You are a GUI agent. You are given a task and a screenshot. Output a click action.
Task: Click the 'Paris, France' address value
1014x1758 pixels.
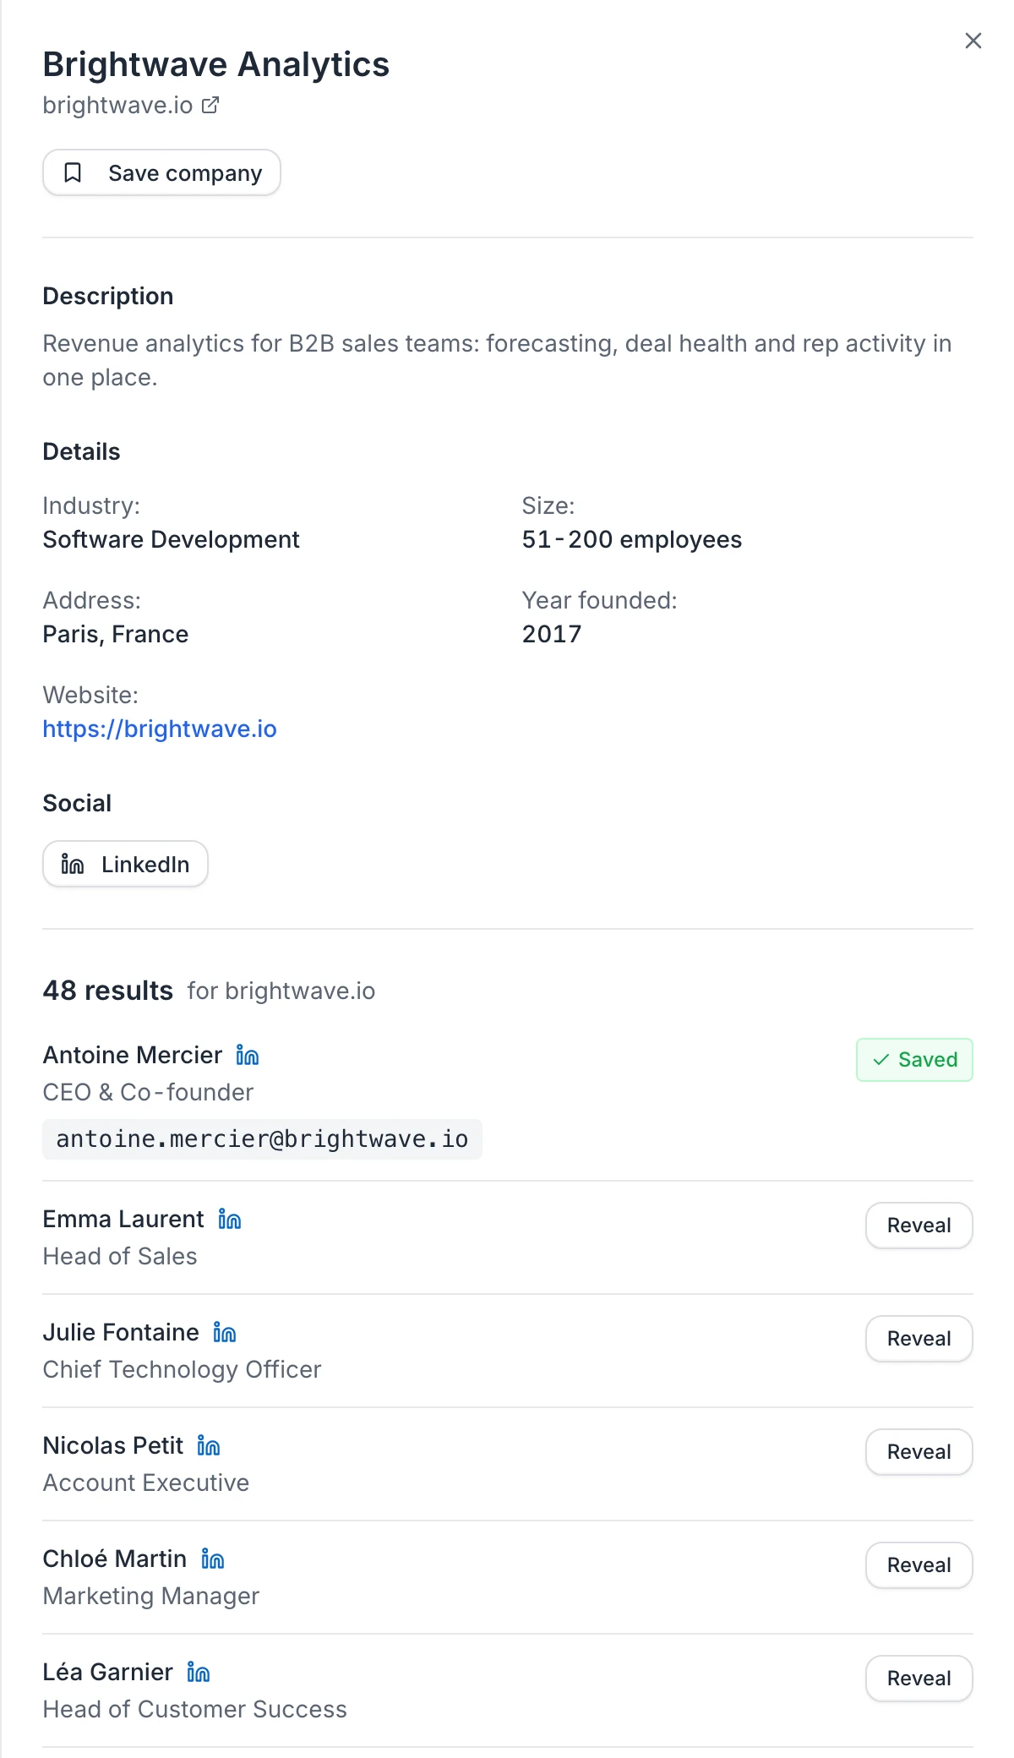(x=116, y=634)
